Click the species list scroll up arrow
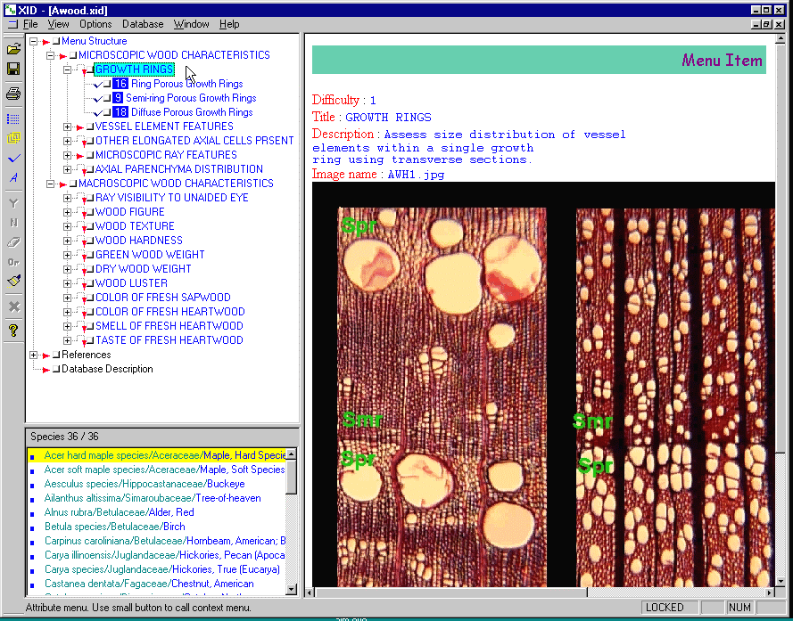This screenshot has height=621, width=793. (x=291, y=454)
